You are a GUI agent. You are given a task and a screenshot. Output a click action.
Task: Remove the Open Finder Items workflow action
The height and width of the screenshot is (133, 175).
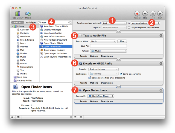(161, 90)
